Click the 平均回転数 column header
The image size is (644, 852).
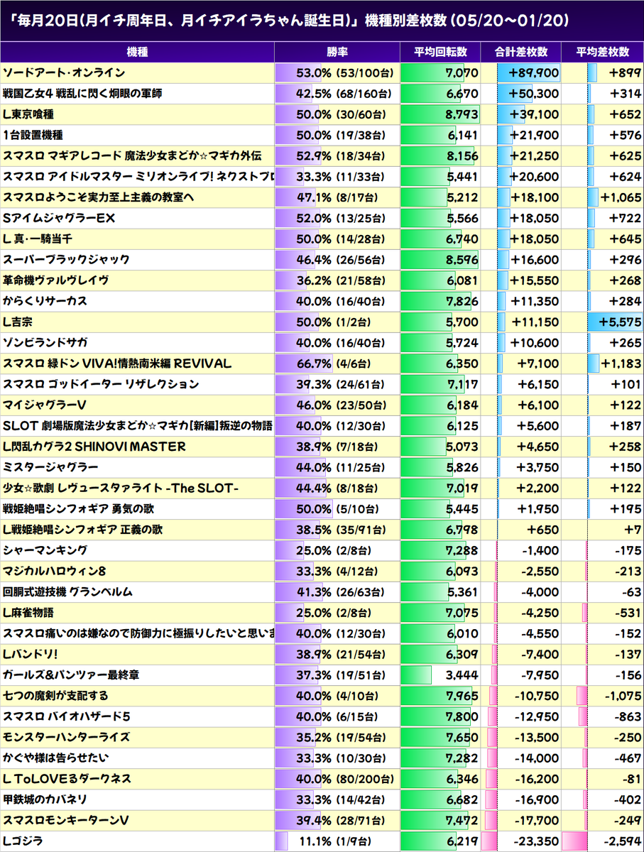pos(441,53)
